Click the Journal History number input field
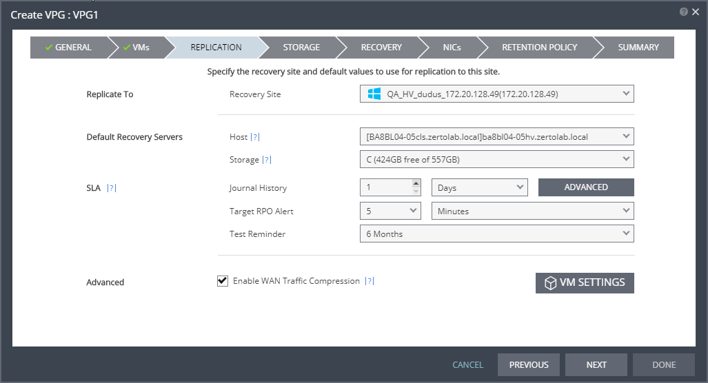This screenshot has width=708, height=383. click(x=385, y=187)
